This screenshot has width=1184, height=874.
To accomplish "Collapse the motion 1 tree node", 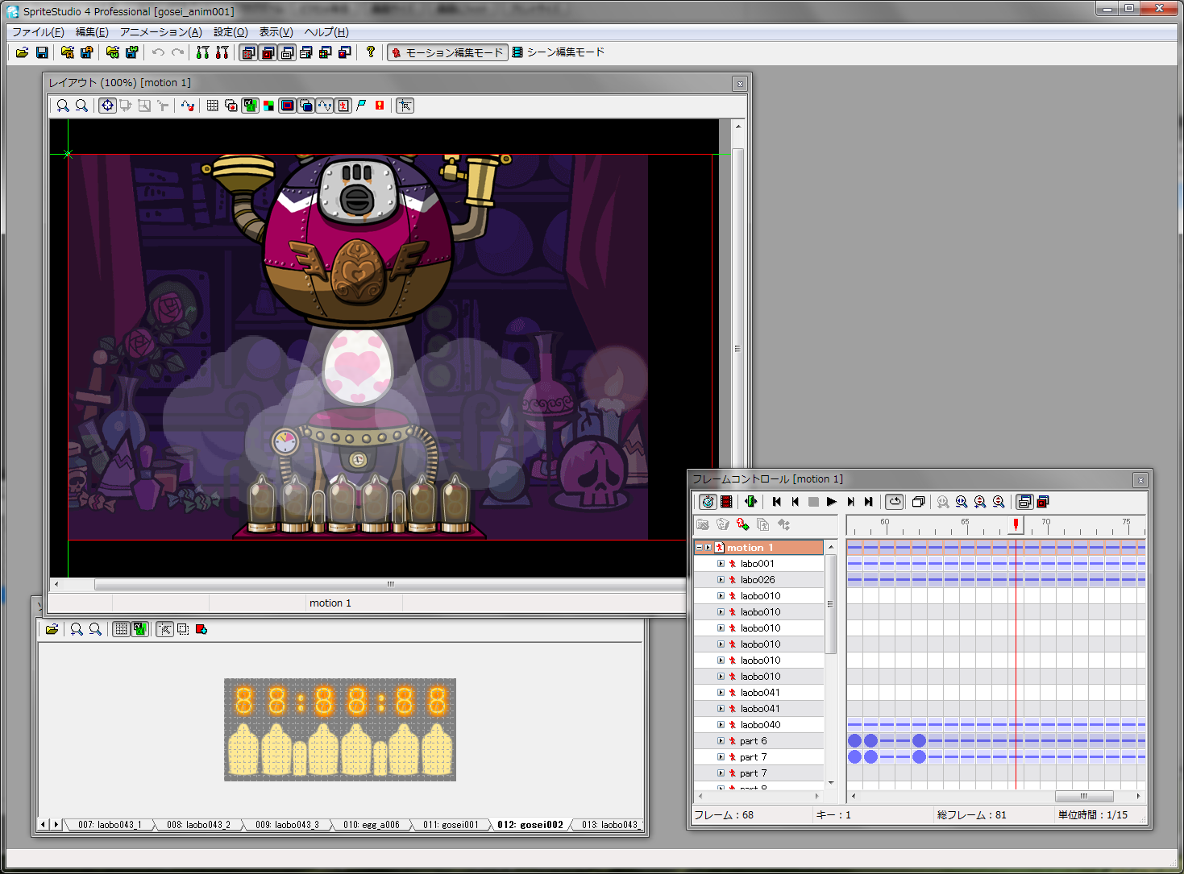I will click(x=699, y=548).
